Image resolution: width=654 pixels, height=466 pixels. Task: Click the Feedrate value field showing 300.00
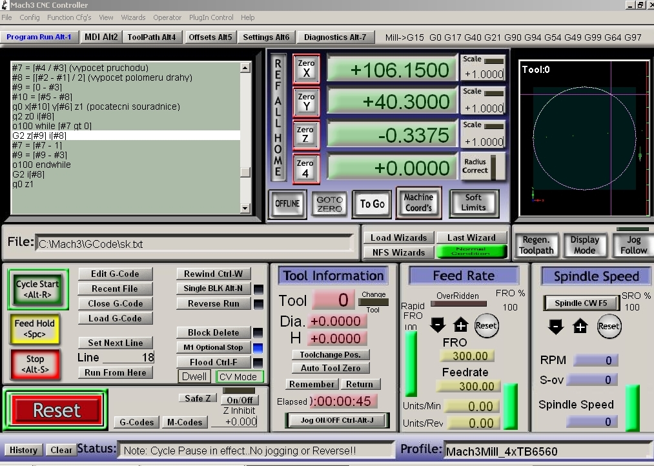pyautogui.click(x=467, y=386)
